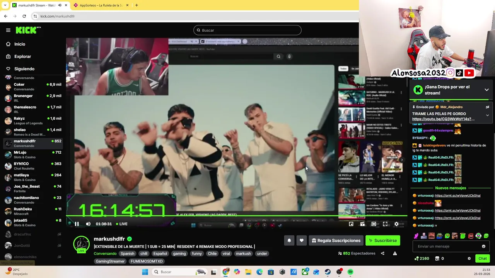This screenshot has width=495, height=278.
Task: Expand pinned message from Mdr_Alejandro
Action: point(487,115)
